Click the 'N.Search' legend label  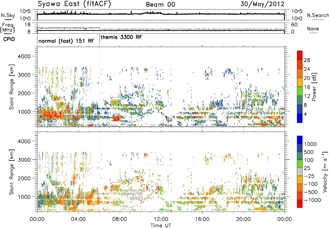tap(318, 15)
